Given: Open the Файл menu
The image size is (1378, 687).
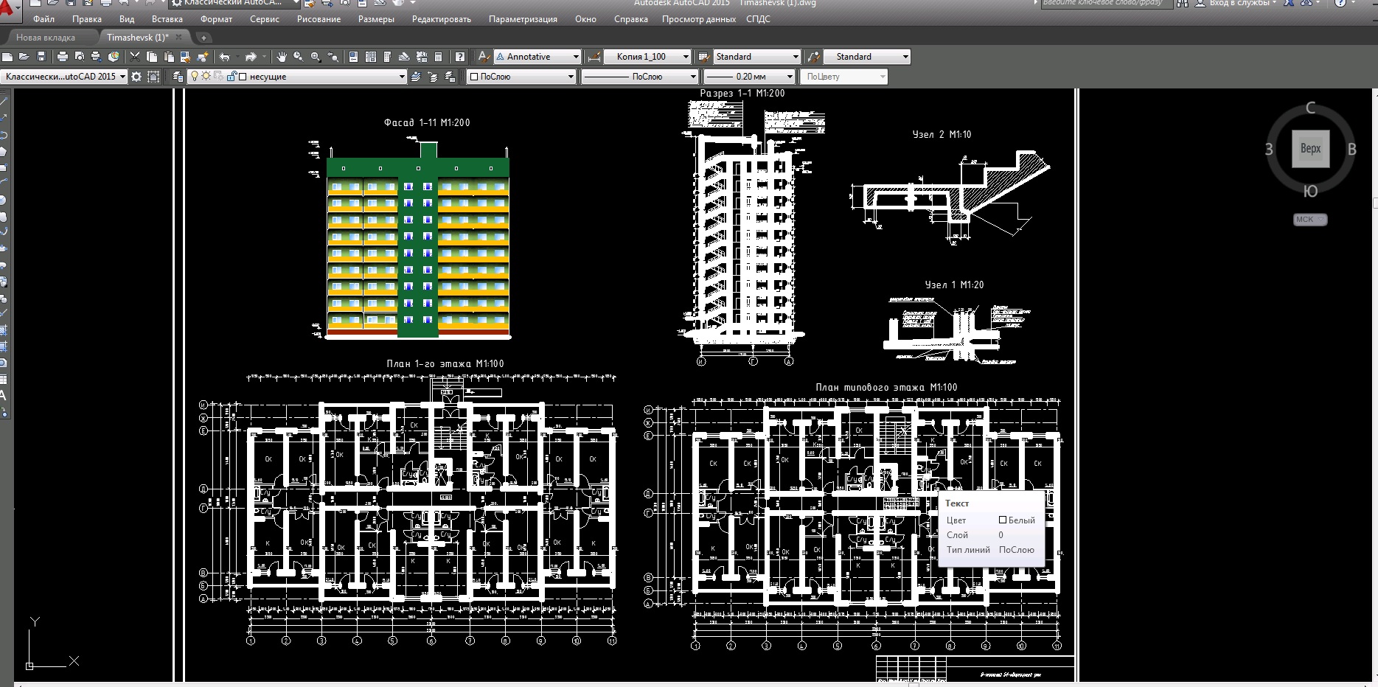Looking at the screenshot, I should tap(44, 19).
